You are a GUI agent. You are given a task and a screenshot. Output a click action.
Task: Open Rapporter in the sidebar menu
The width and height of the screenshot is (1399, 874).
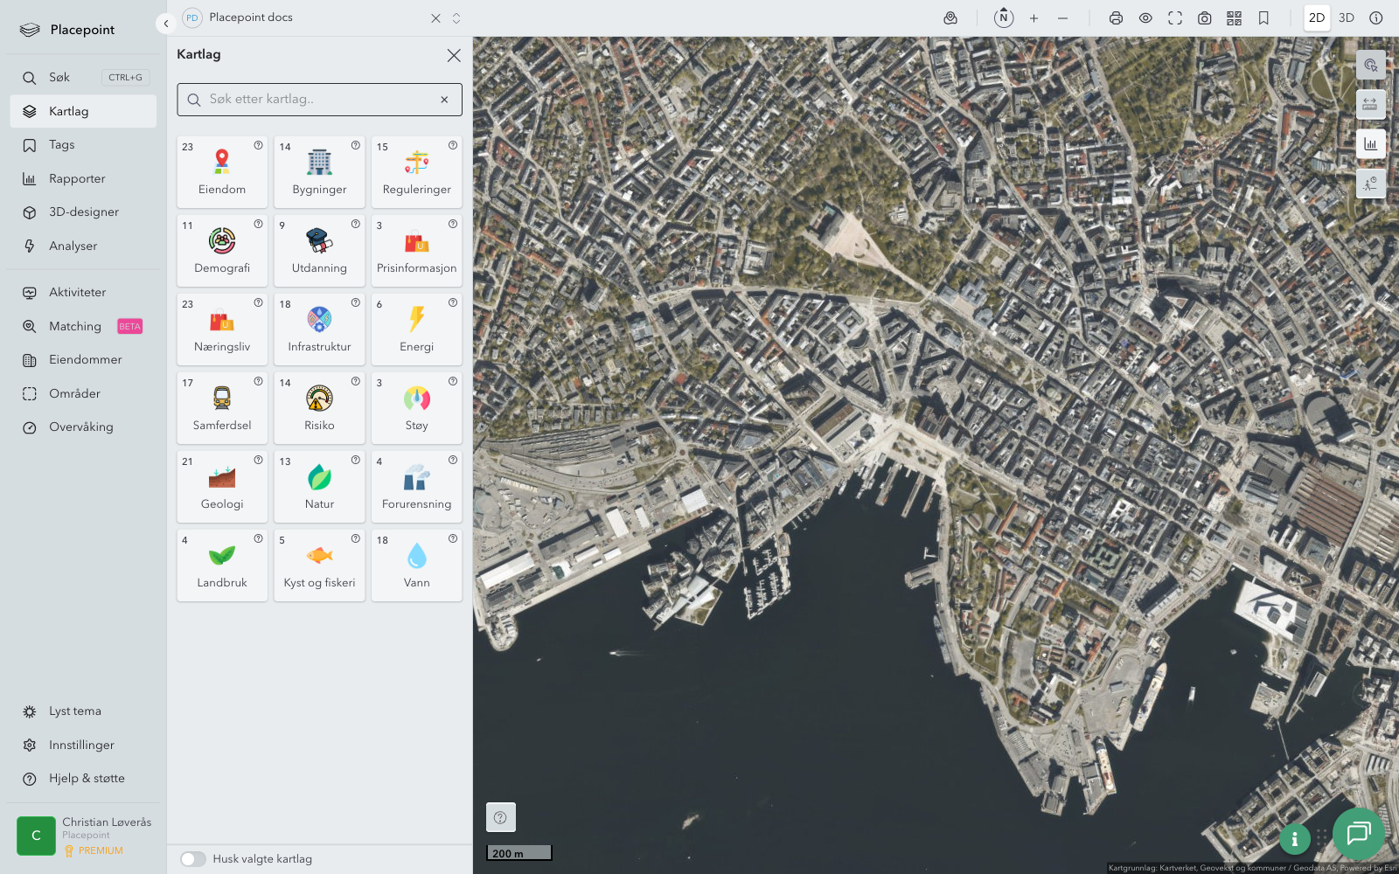coord(77,179)
